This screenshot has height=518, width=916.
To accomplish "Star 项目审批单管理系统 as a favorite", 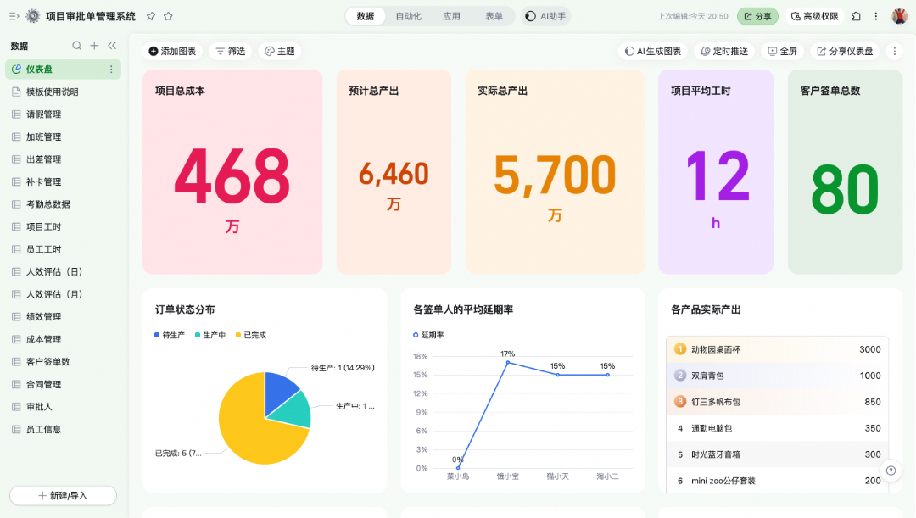I will tap(168, 16).
